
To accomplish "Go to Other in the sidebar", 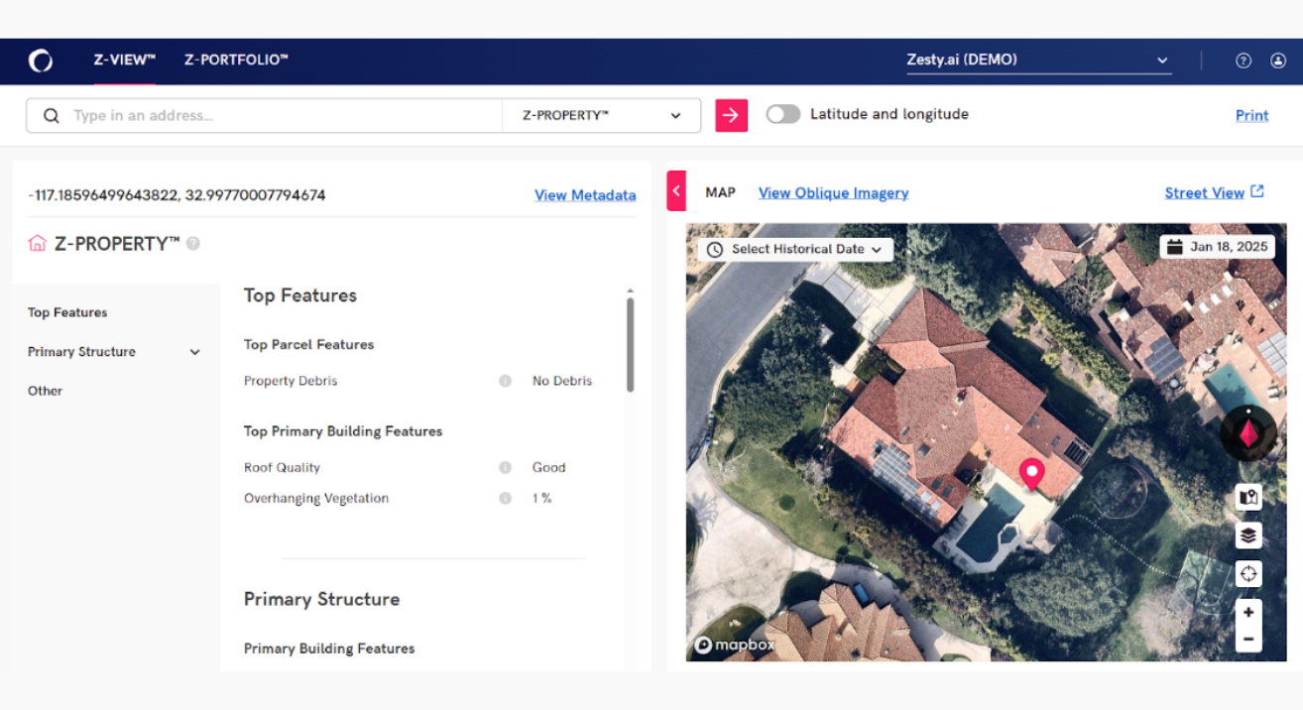I will [x=45, y=391].
